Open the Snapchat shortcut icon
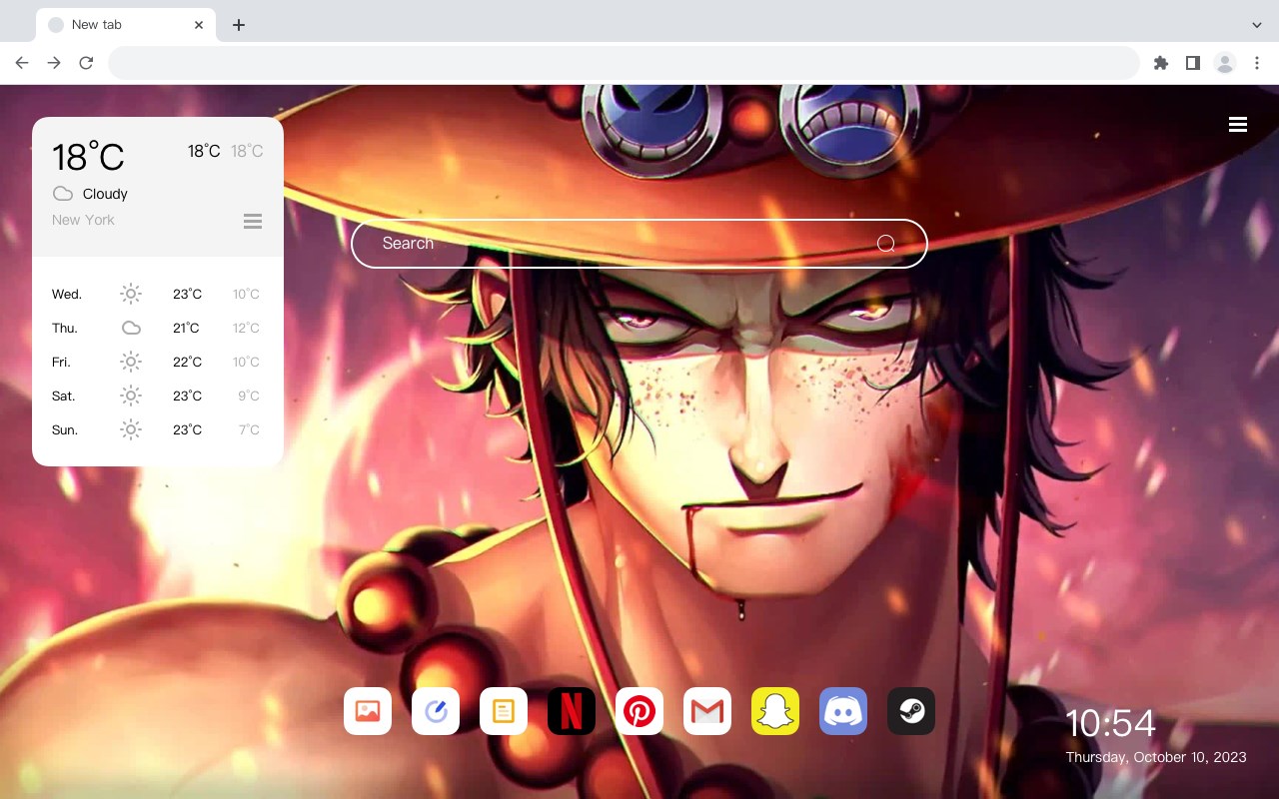The height and width of the screenshot is (799, 1279). click(x=775, y=711)
